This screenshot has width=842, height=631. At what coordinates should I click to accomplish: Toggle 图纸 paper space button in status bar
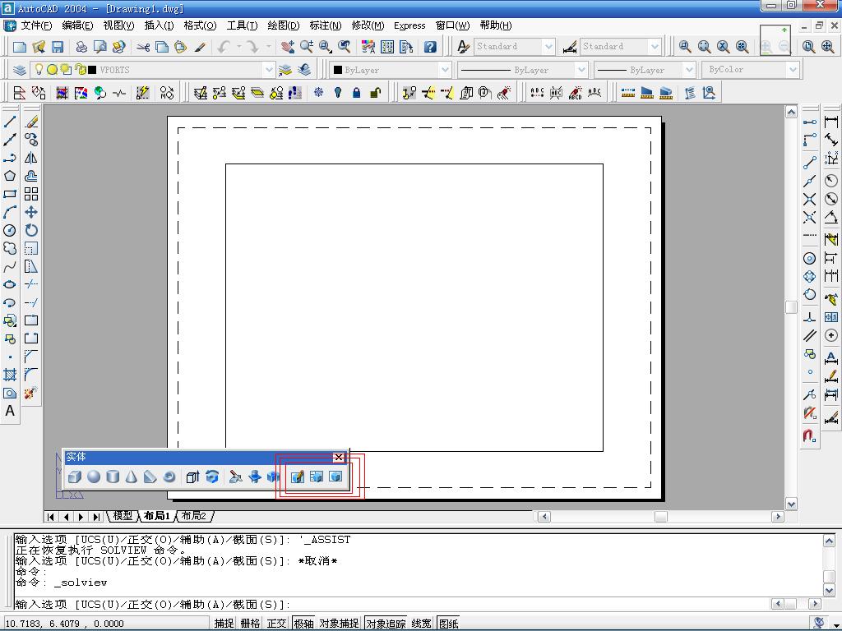pos(448,623)
